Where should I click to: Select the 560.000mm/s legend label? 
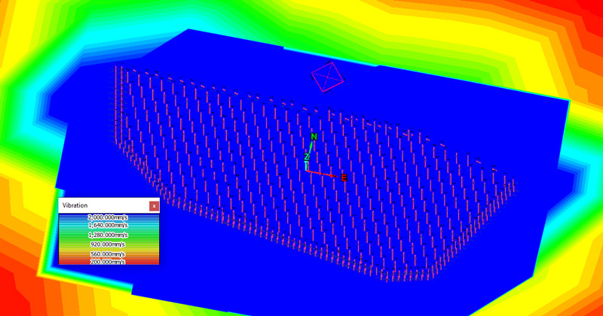tap(108, 254)
